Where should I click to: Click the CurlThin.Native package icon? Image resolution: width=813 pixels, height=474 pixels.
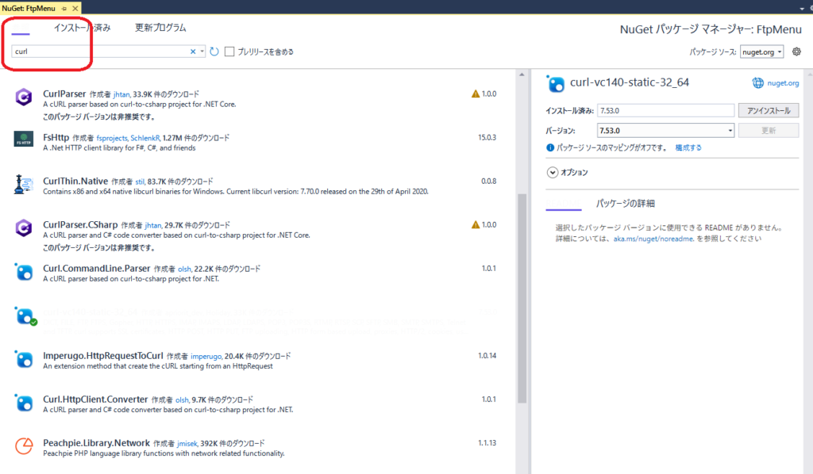(24, 185)
